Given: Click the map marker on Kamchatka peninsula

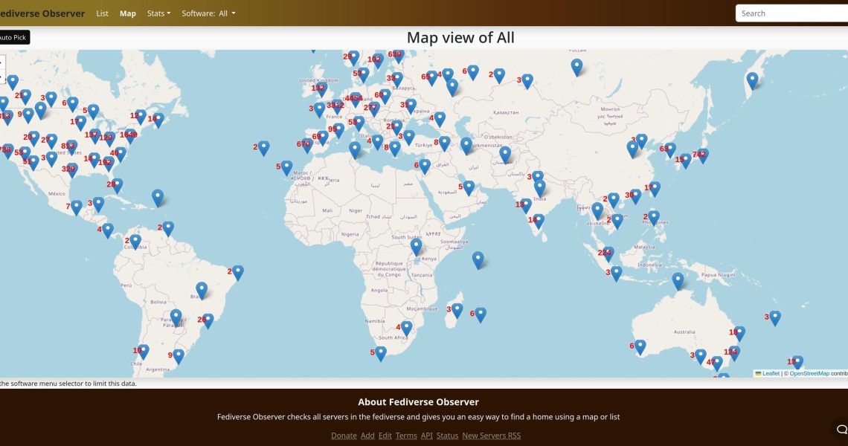Looking at the screenshot, I should click(x=752, y=80).
